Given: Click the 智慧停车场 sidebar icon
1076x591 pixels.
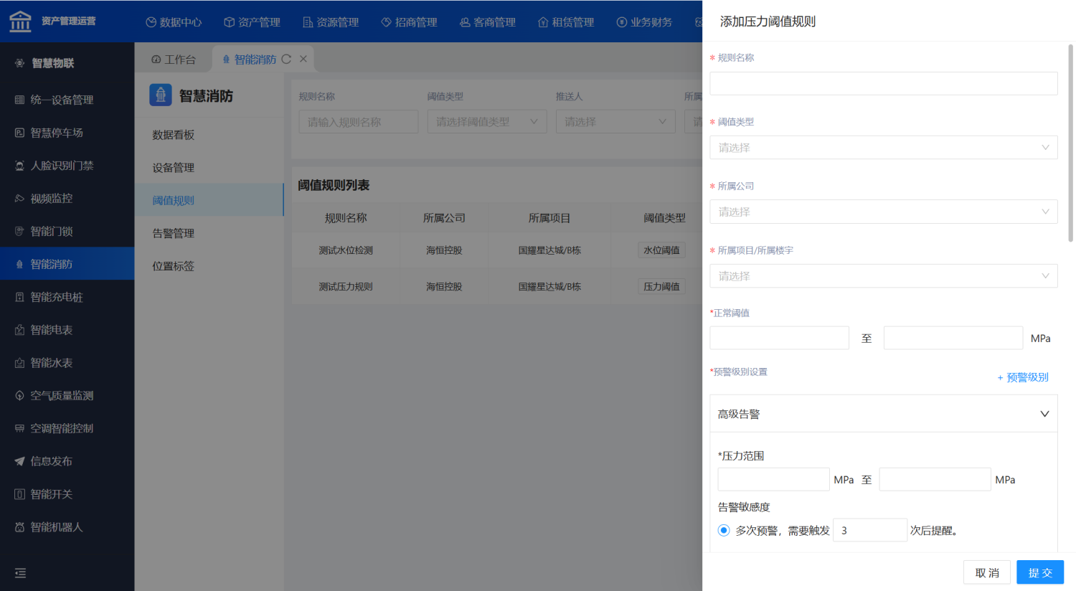Looking at the screenshot, I should [x=20, y=133].
